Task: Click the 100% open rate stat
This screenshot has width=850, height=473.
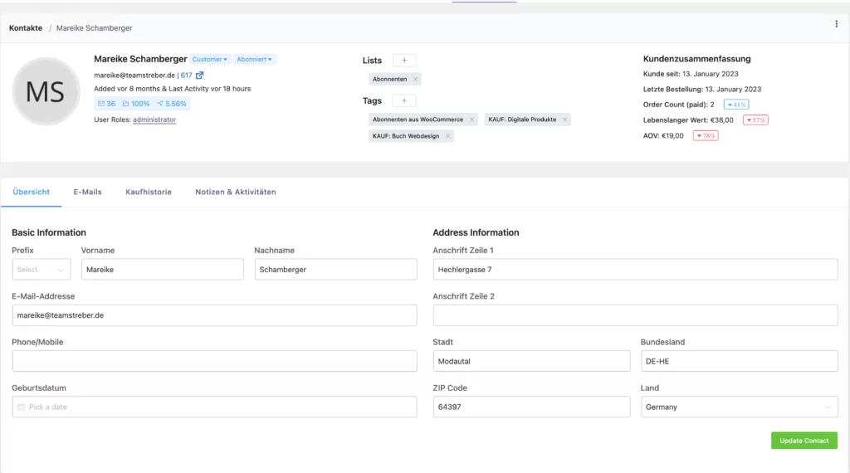Action: (x=136, y=104)
